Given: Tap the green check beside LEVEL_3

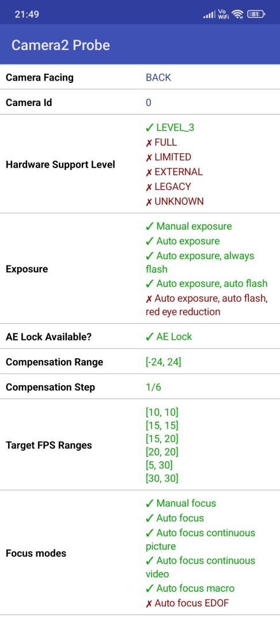Looking at the screenshot, I should click(x=150, y=128).
